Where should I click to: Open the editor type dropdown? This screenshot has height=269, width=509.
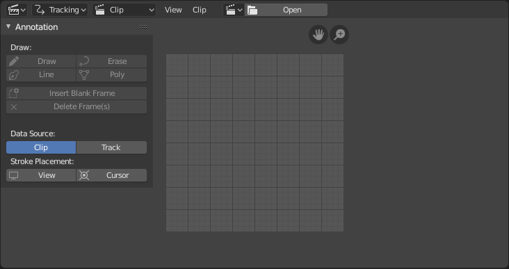coord(17,10)
